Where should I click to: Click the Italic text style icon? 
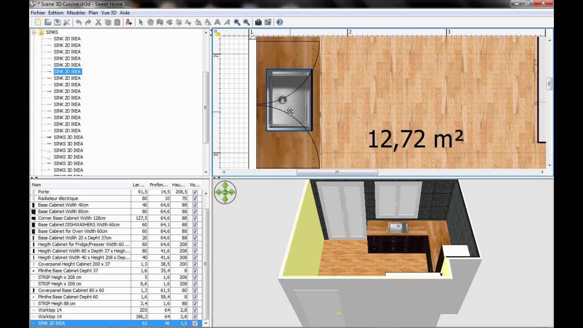click(x=227, y=22)
